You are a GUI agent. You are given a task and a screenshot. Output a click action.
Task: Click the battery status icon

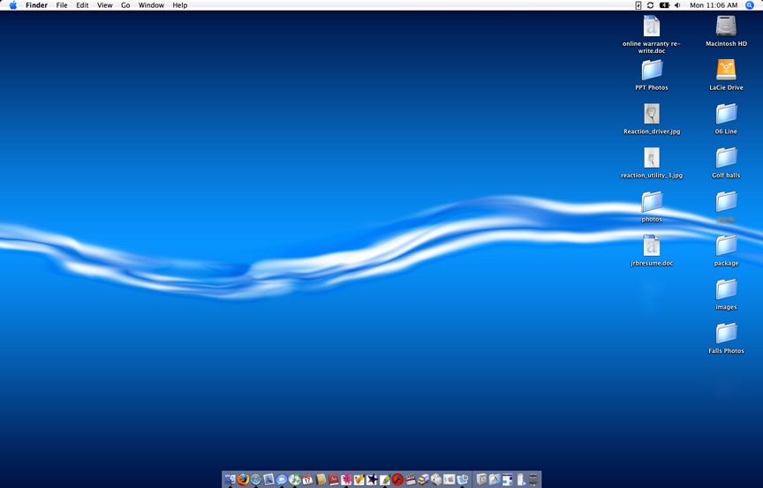[x=664, y=5]
